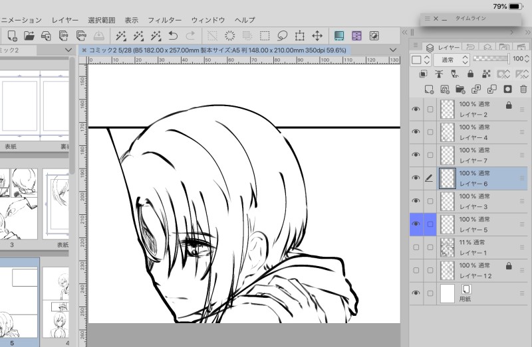Viewport: 532px width, 347px height.
Task: Hide レイヤー 4 with its eye icon
Action: point(416,132)
